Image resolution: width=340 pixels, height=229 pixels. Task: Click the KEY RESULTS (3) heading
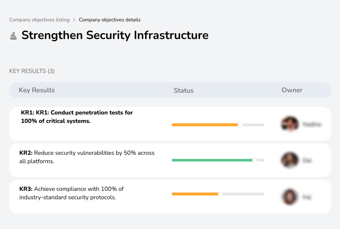tap(32, 71)
